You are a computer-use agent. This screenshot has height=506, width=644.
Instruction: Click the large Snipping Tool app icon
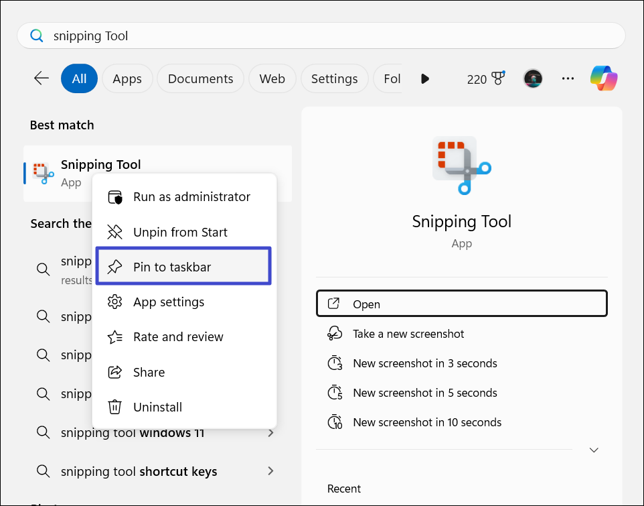pos(461,165)
